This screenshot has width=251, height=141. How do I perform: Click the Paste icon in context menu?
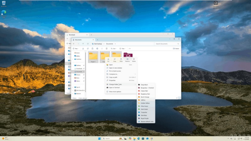tap(121, 59)
